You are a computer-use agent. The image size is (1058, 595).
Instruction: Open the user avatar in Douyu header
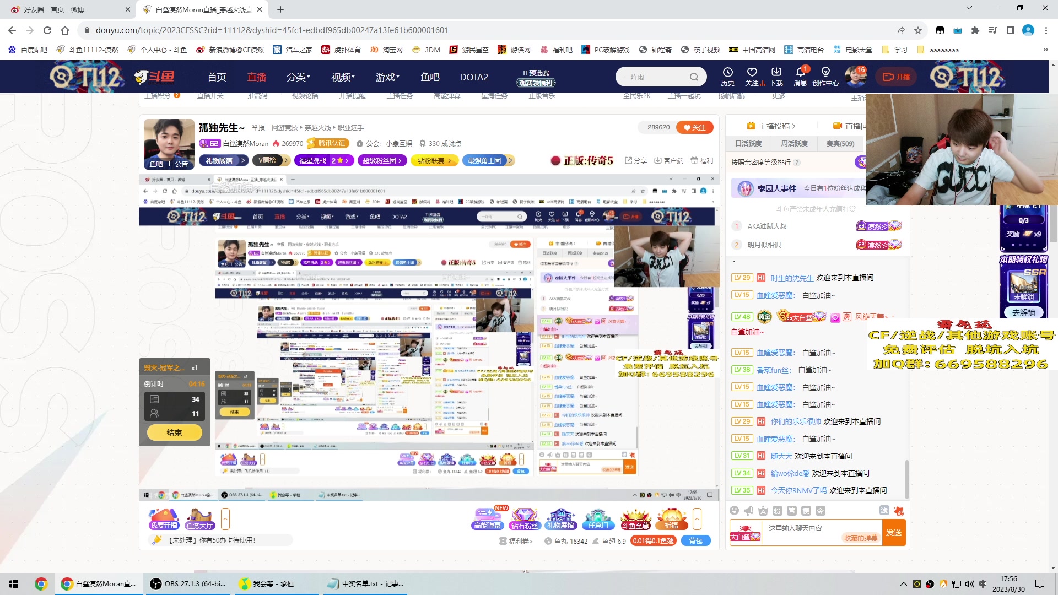[x=855, y=77]
